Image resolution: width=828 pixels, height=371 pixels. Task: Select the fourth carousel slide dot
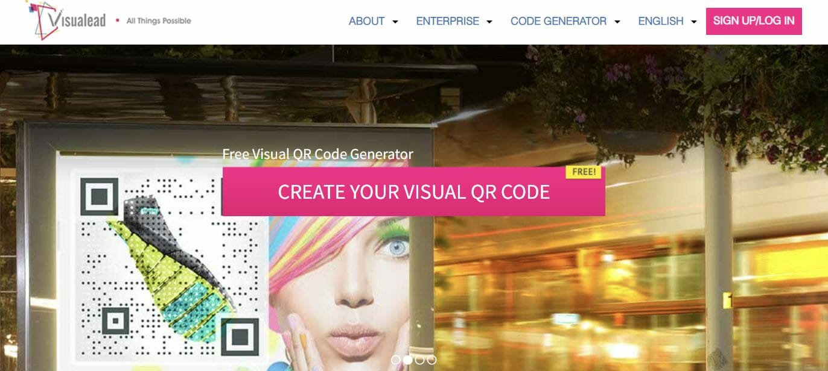tap(432, 360)
